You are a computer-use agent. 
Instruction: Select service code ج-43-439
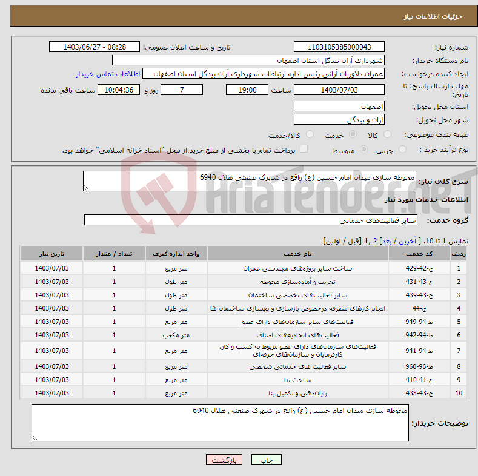coord(419,295)
